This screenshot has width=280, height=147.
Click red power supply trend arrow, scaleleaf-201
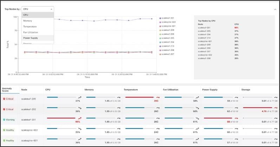(x=236, y=118)
